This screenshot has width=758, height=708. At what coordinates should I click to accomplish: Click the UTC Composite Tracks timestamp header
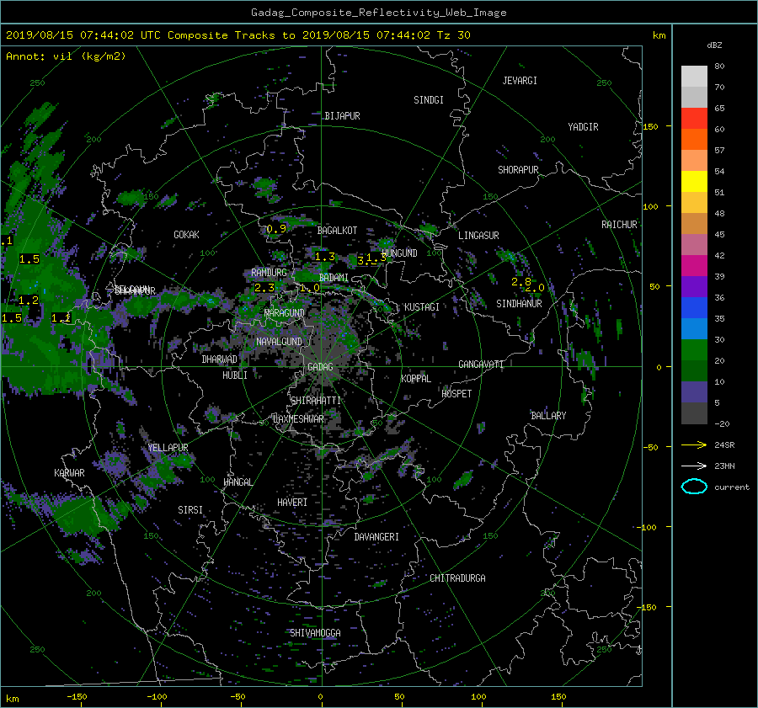238,35
